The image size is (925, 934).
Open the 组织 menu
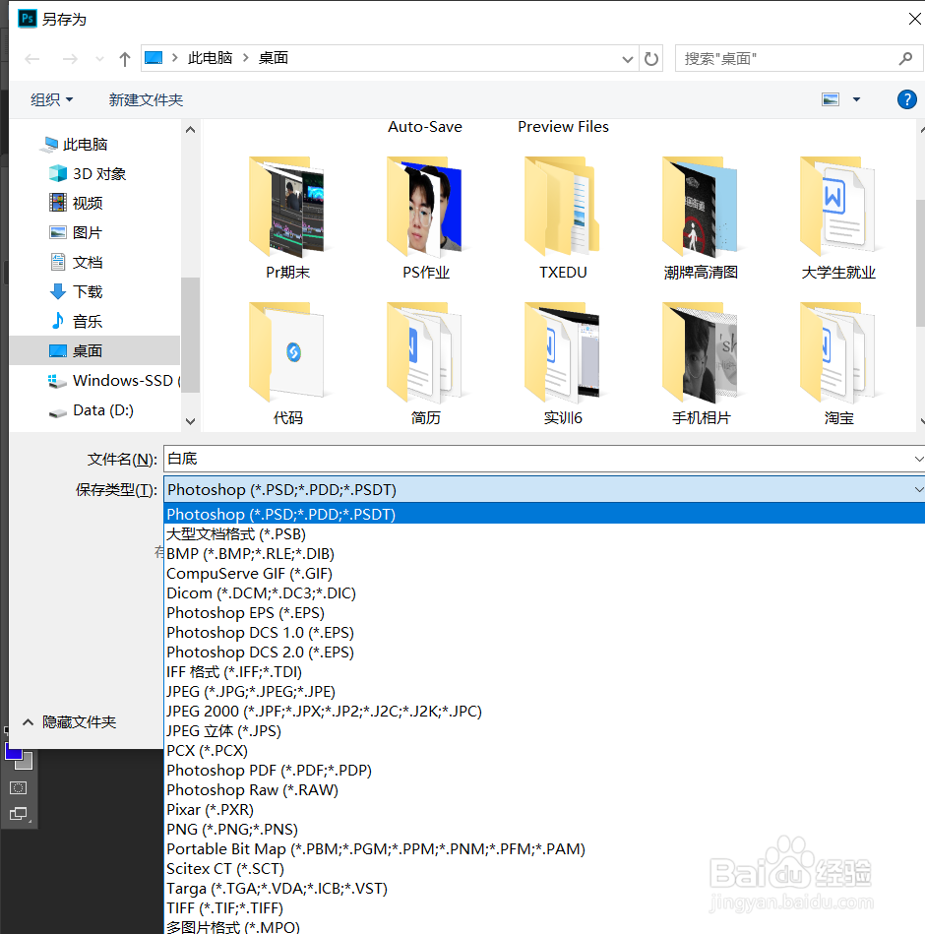click(52, 100)
